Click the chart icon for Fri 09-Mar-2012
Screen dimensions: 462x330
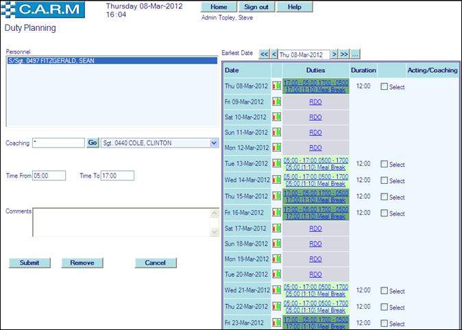click(277, 101)
